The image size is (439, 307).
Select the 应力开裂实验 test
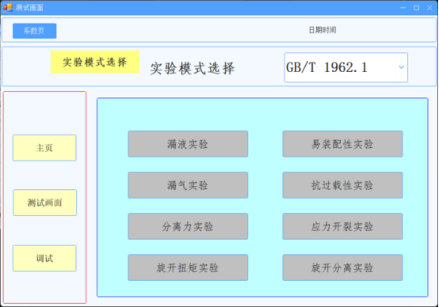342,226
